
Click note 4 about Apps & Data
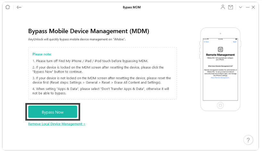point(101,91)
